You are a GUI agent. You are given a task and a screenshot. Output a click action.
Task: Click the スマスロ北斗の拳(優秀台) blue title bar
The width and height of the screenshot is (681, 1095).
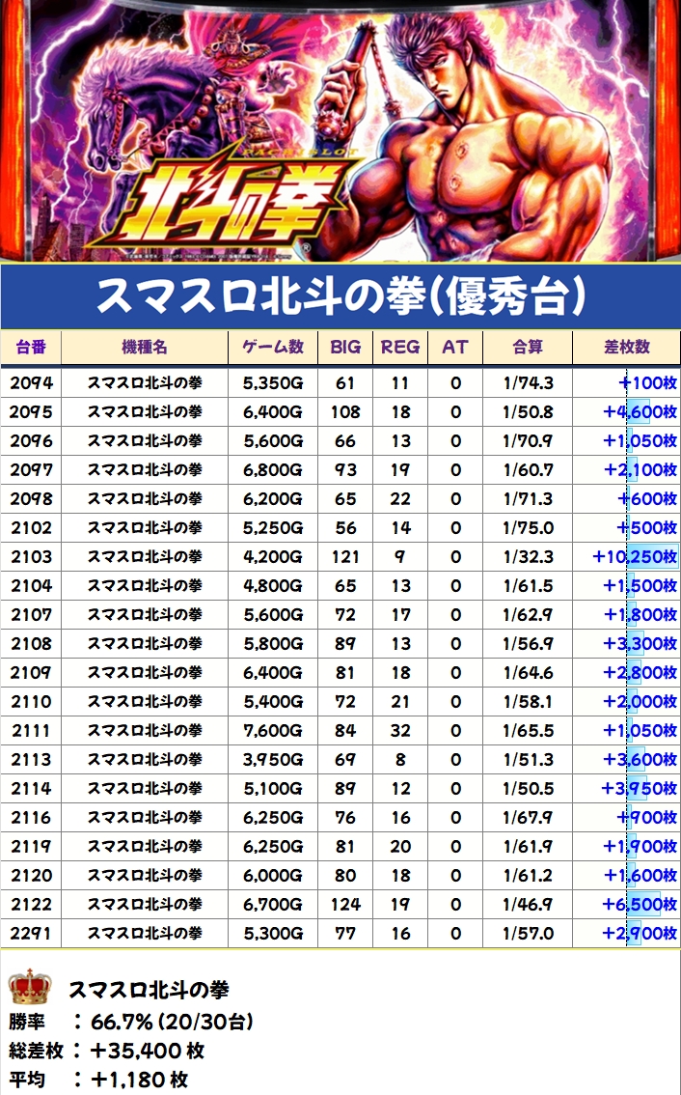(340, 297)
